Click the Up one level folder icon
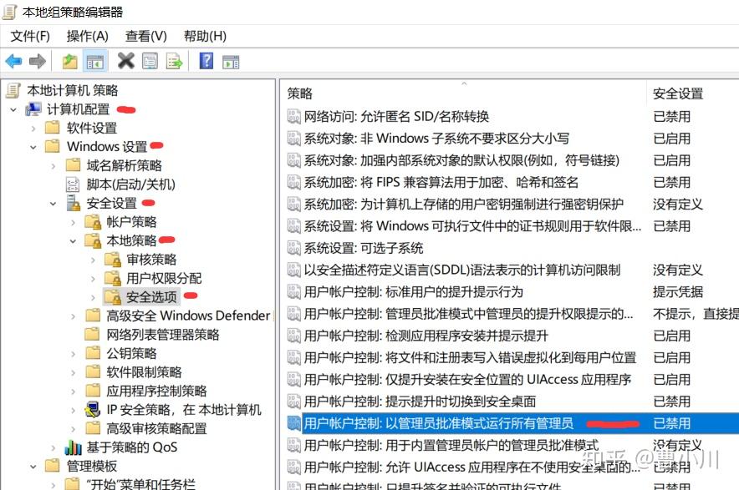This screenshot has height=490, width=739. point(70,60)
